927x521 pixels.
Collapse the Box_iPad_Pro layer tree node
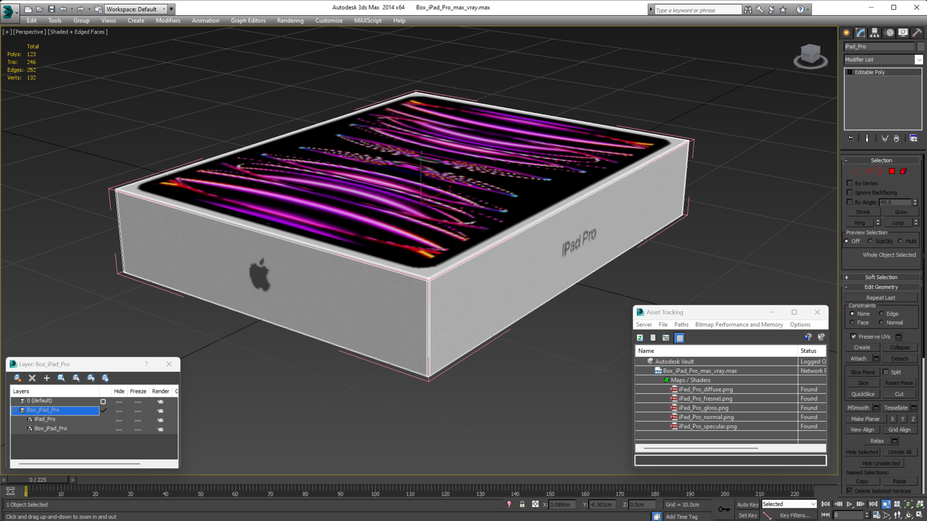click(14, 410)
